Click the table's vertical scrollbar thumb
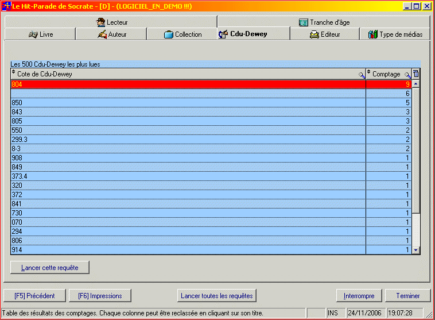This screenshot has width=435, height=320. [415, 151]
